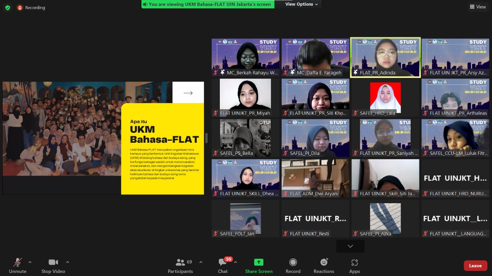Open the View Options dropdown
492x276 pixels.
tap(301, 4)
